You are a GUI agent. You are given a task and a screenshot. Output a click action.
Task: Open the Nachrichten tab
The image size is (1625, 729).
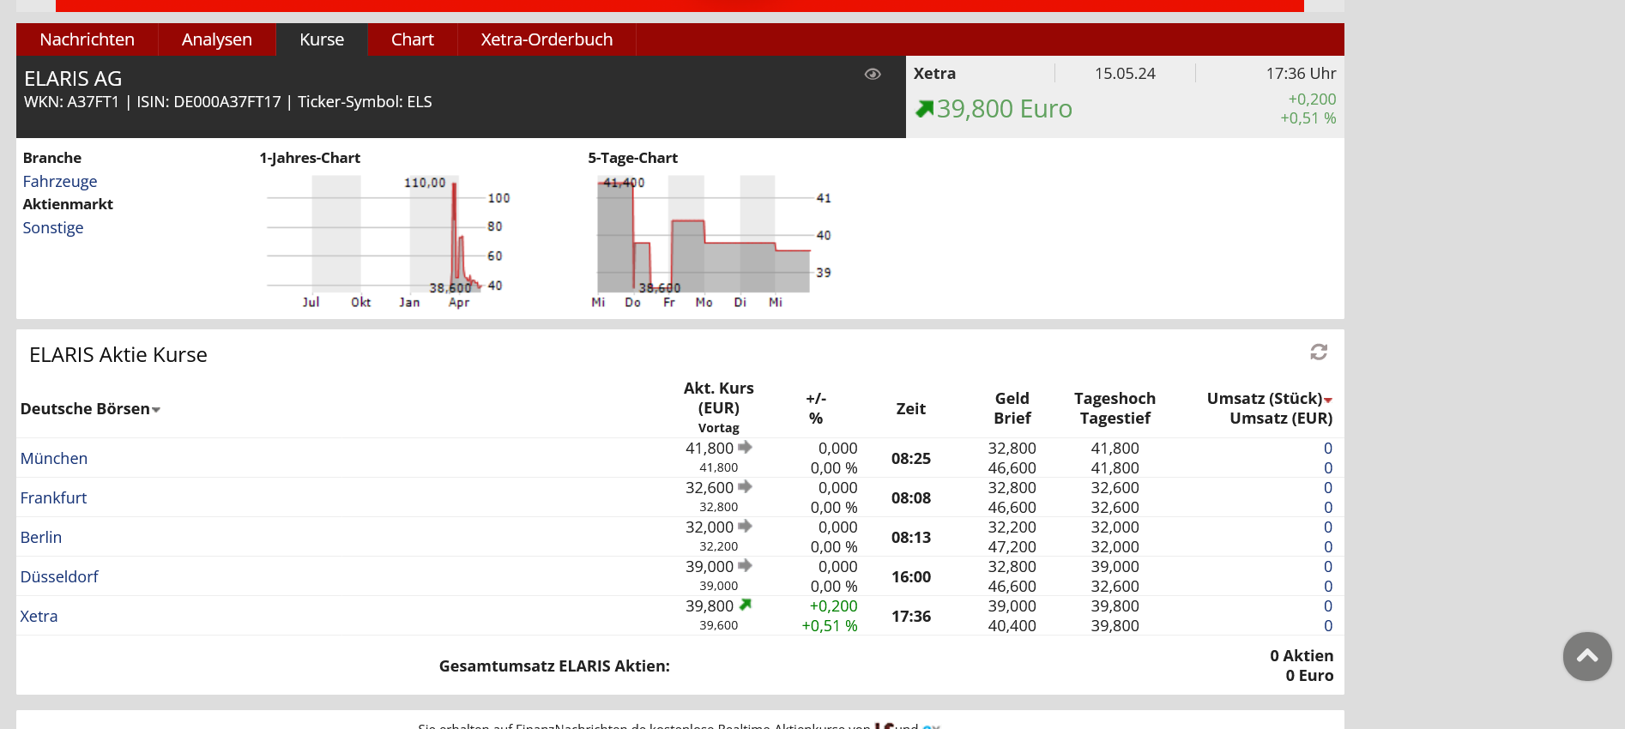[x=87, y=39]
